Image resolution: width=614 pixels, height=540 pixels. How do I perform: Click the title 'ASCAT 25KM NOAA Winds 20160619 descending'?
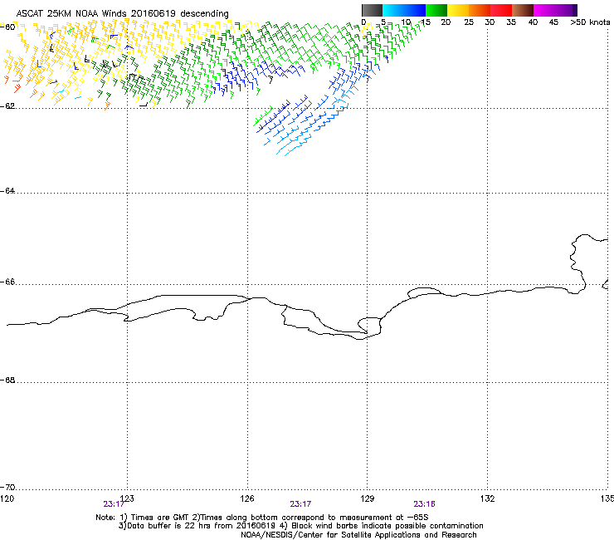122,14
